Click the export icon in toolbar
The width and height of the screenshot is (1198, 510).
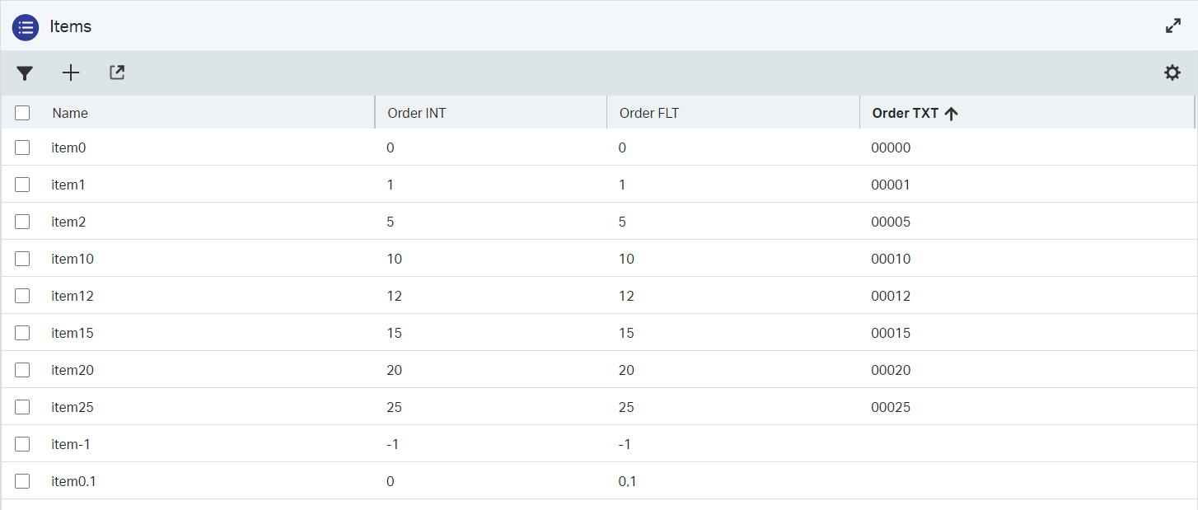coord(117,73)
